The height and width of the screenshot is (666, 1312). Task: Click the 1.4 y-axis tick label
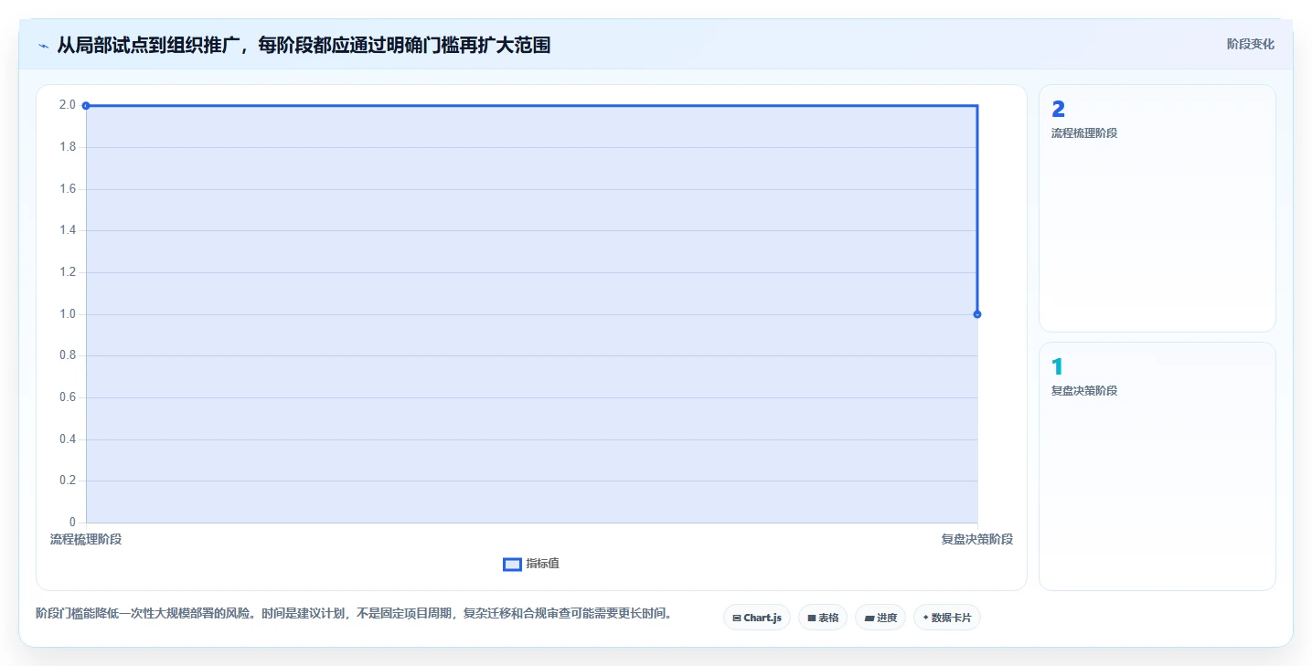pos(68,230)
